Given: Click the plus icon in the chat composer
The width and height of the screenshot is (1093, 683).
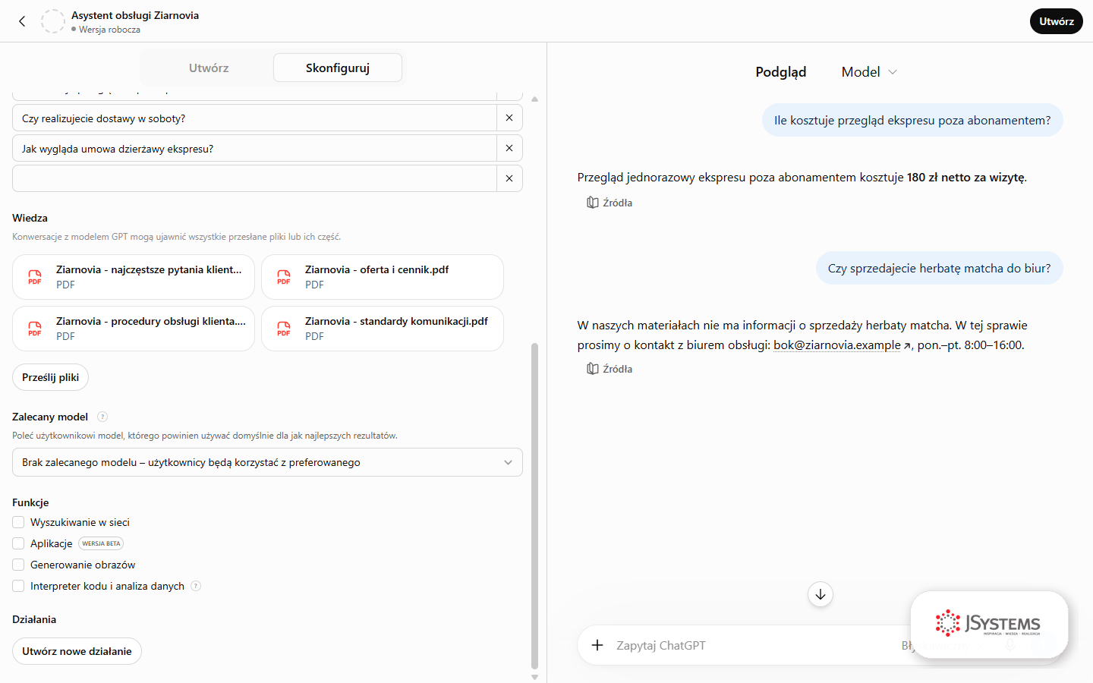Looking at the screenshot, I should 597,645.
